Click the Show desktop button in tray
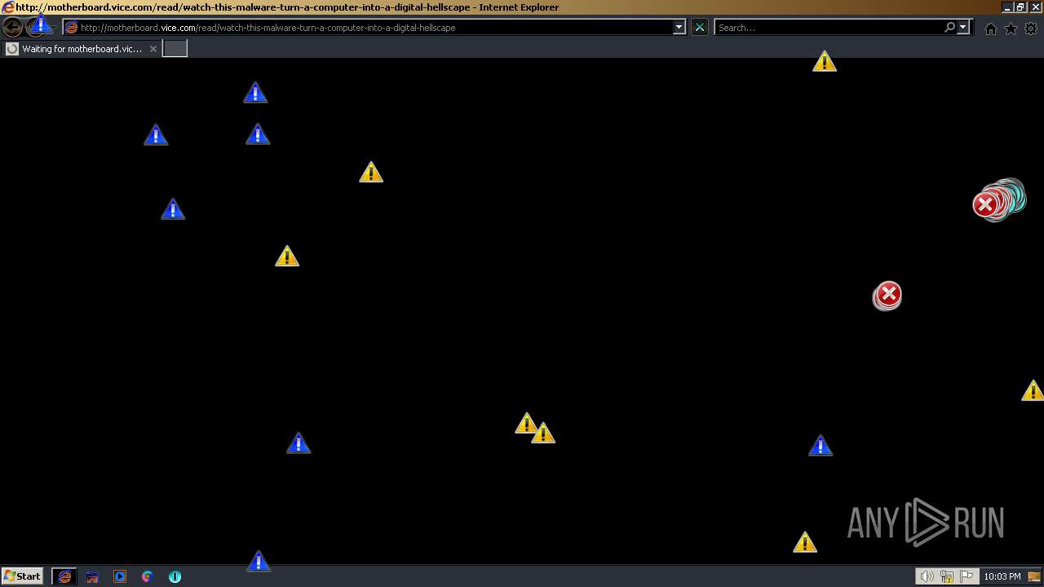This screenshot has width=1044, height=587. [1034, 576]
